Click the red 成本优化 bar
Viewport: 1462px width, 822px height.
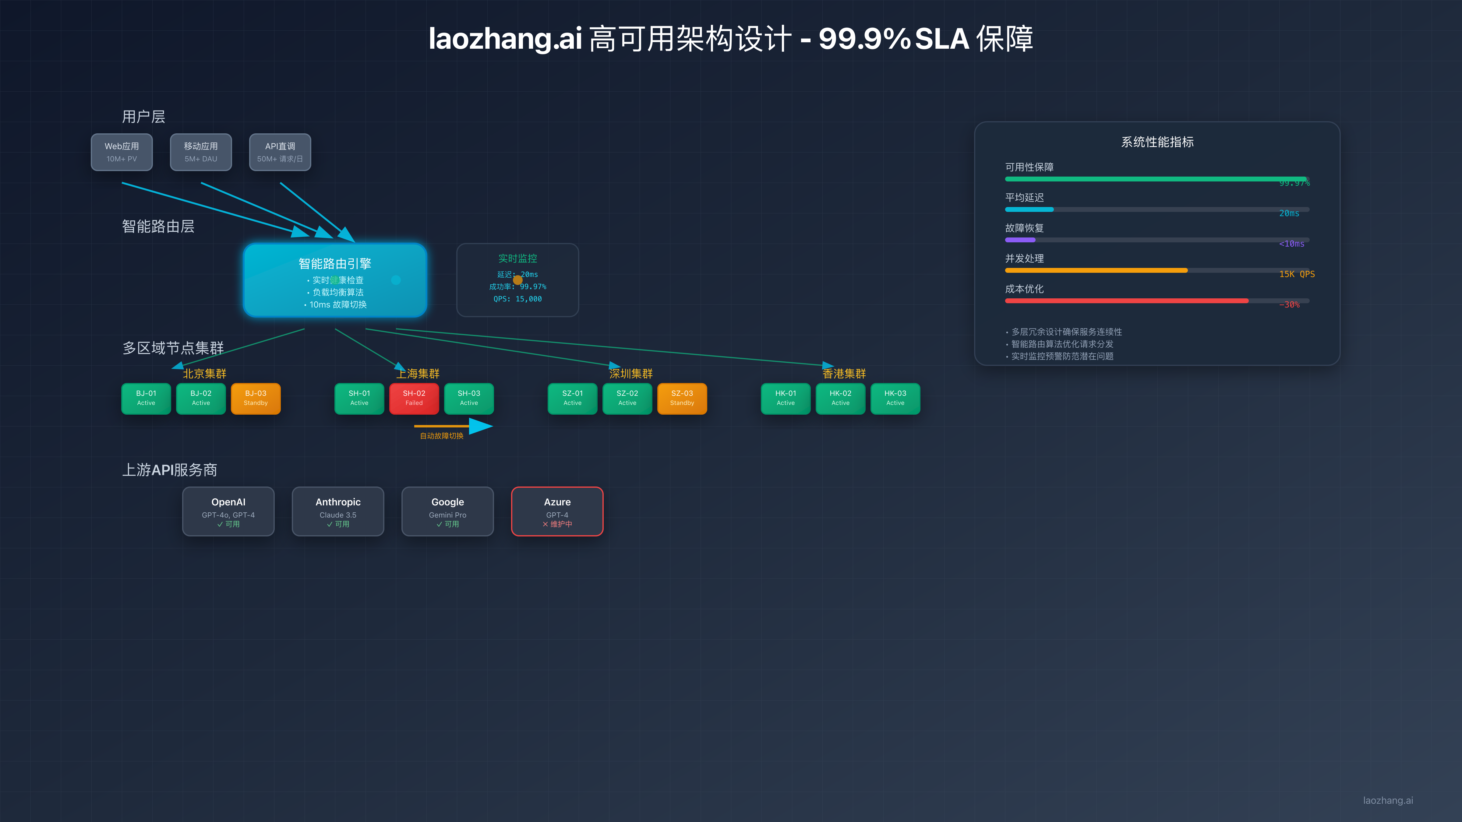1127,301
